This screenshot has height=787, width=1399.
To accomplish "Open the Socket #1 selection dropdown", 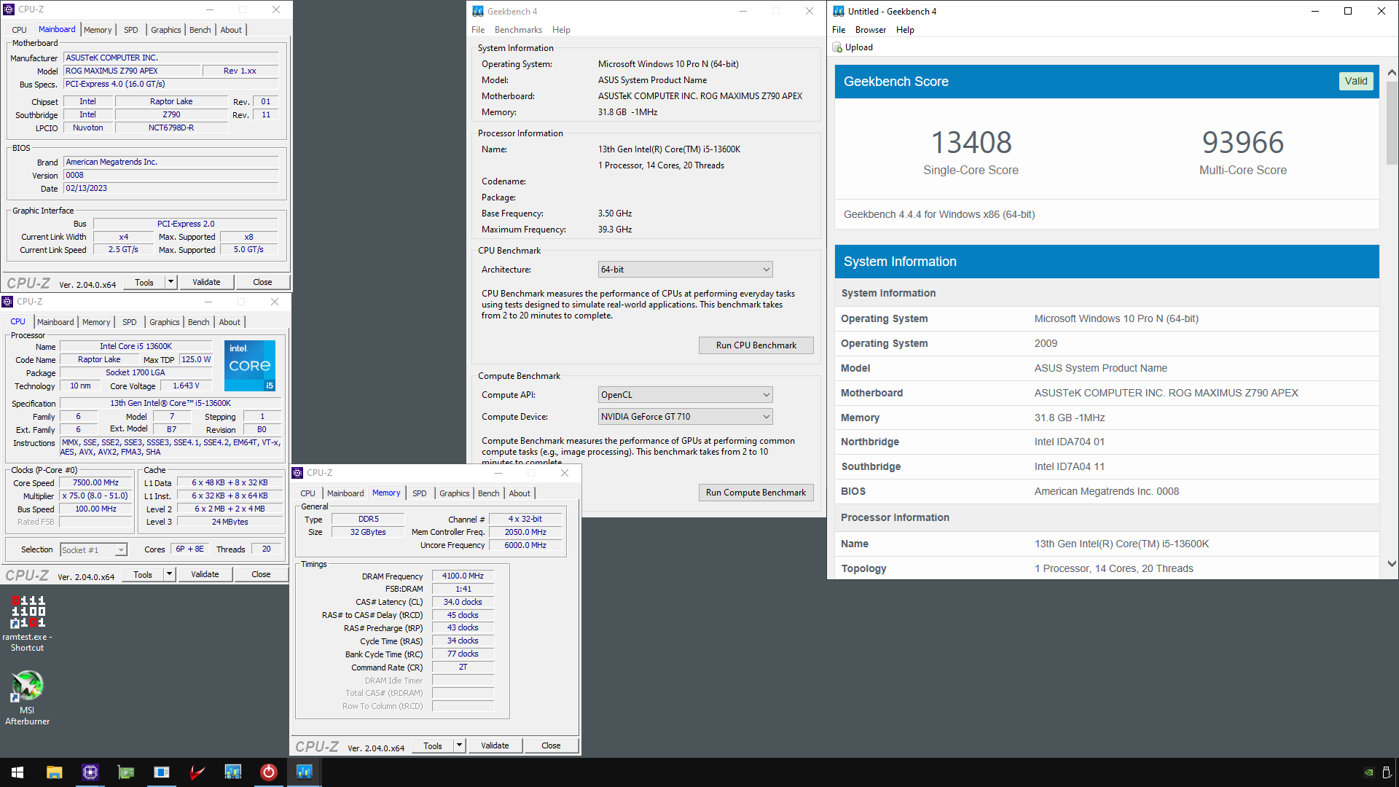I will [x=93, y=550].
